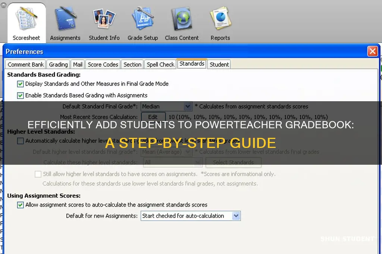Enable automatically calculate higher level standards
The height and width of the screenshot is (254, 382).
tap(21, 141)
